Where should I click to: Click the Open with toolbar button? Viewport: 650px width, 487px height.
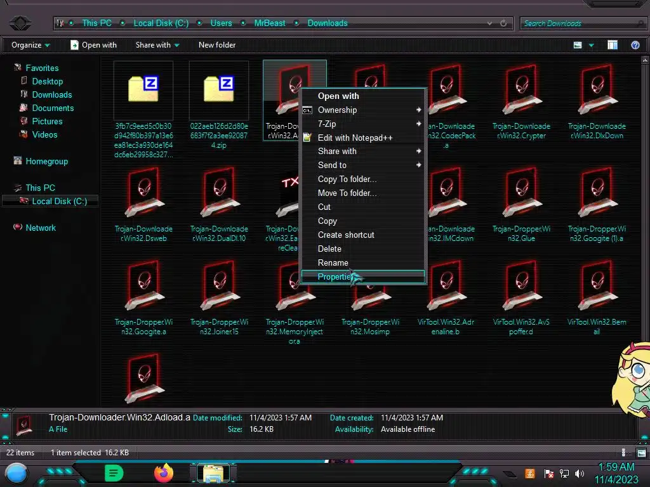(x=94, y=45)
